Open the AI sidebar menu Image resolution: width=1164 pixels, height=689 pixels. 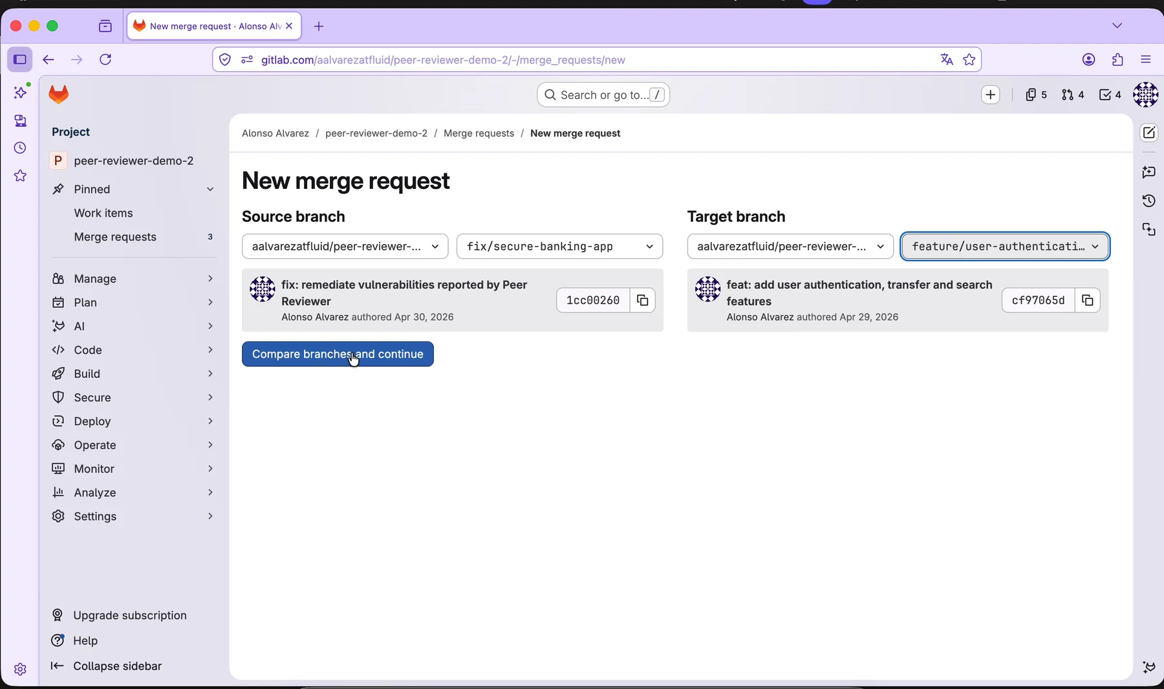tap(133, 327)
